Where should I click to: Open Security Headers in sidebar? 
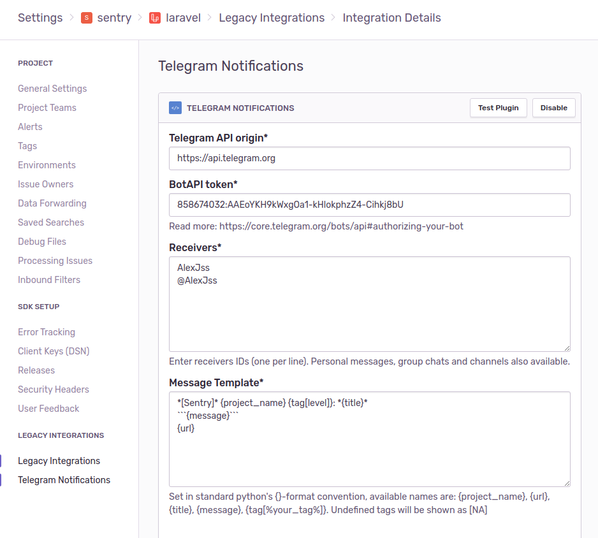click(x=54, y=389)
